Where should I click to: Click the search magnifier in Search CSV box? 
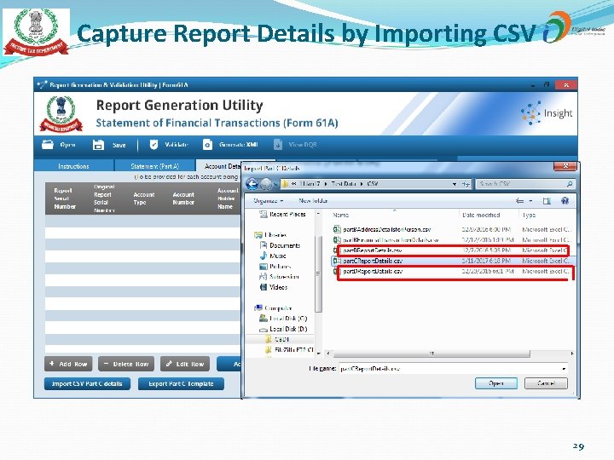[x=570, y=183]
